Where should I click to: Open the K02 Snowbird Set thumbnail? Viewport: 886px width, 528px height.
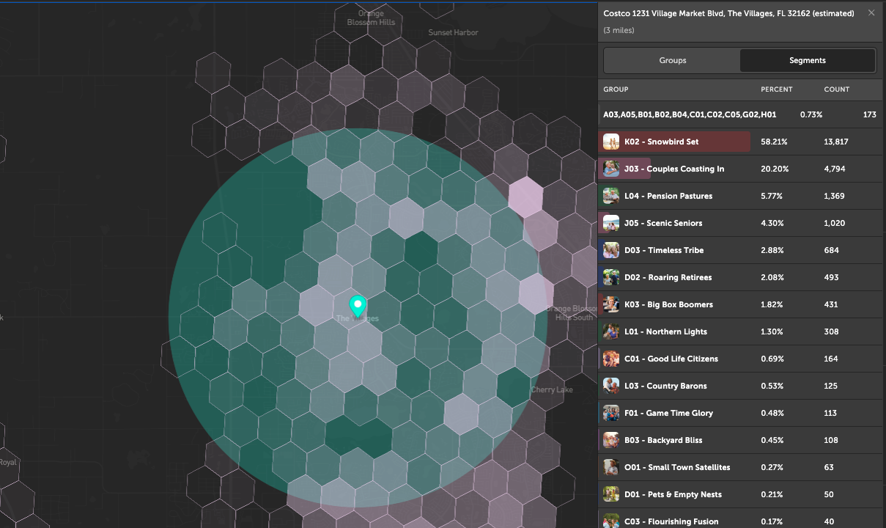click(611, 142)
